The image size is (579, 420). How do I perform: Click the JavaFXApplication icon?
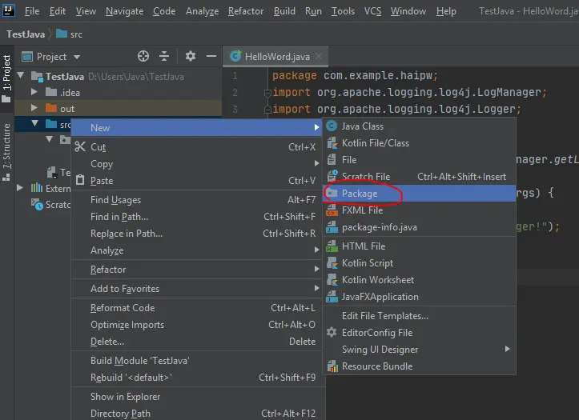(x=332, y=297)
